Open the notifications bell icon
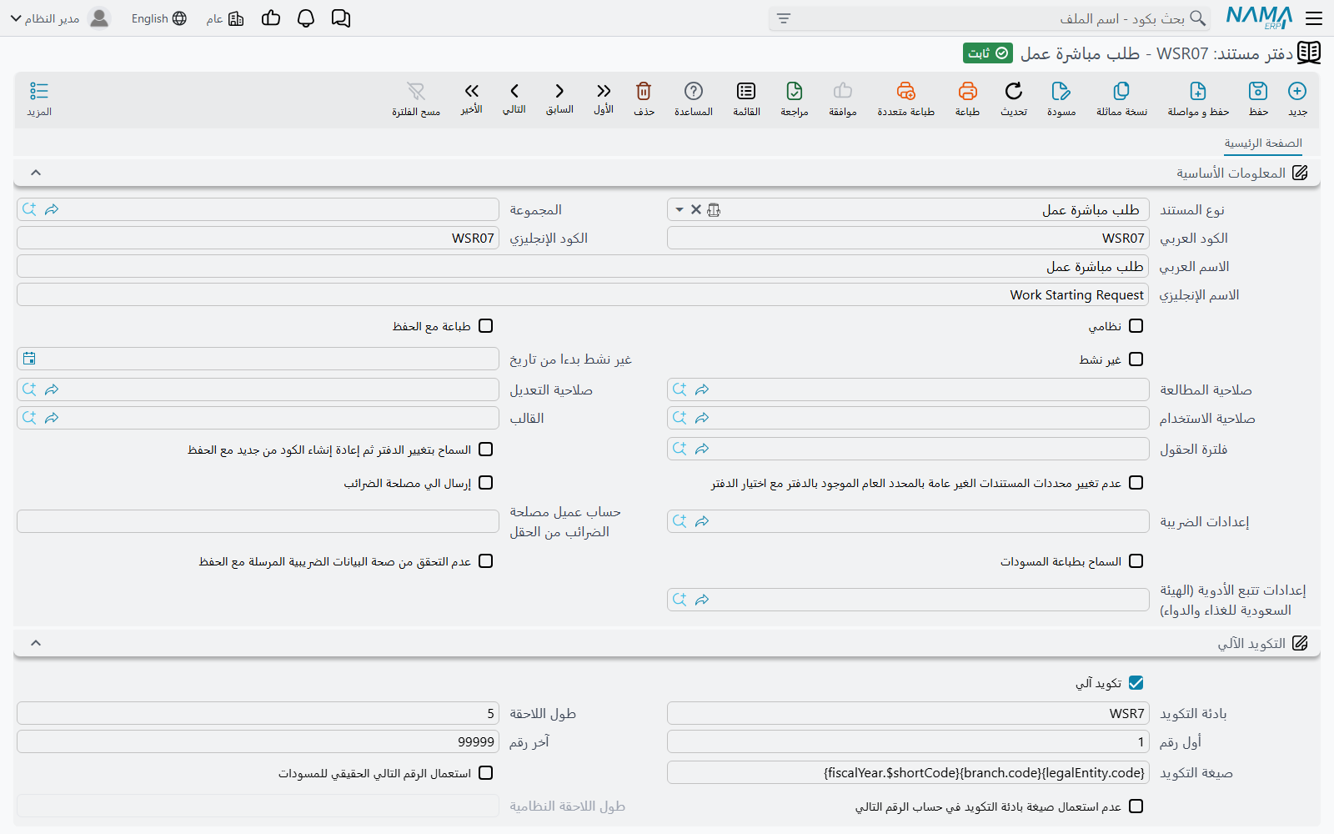 pos(306,18)
